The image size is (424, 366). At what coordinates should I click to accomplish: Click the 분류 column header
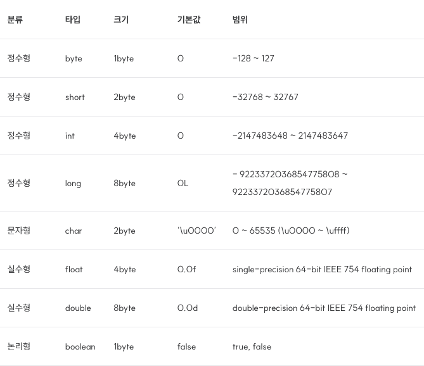15,20
